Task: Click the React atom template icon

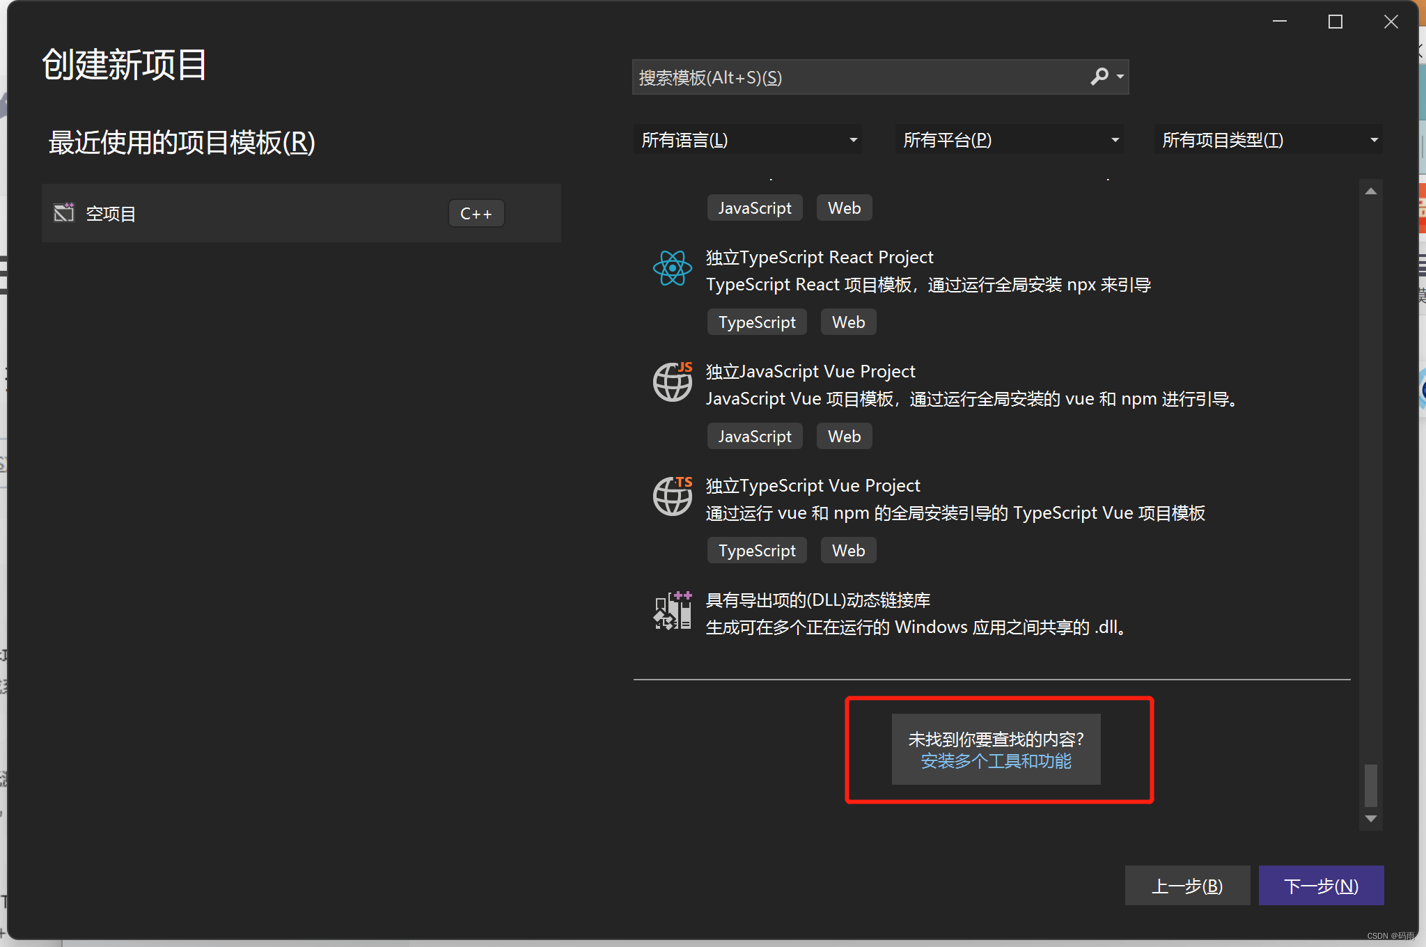Action: [672, 268]
